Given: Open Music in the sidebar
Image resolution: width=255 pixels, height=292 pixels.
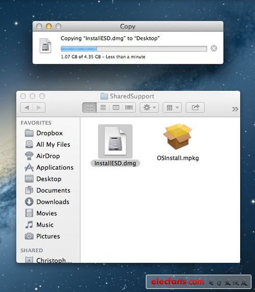Looking at the screenshot, I should 49,225.
